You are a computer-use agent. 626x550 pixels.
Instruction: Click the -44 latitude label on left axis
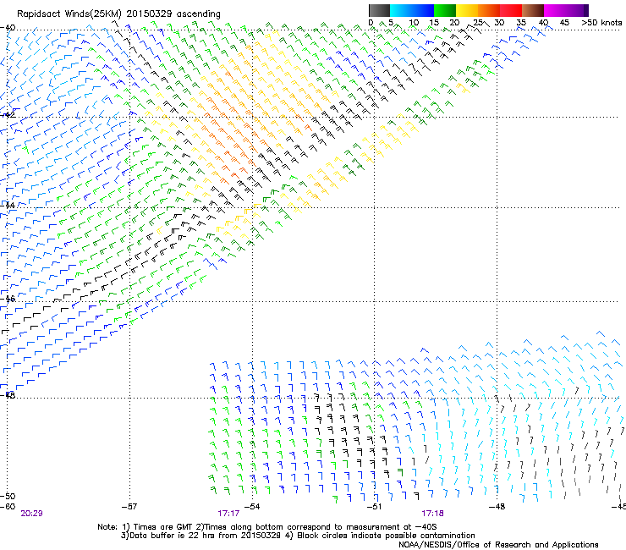8,206
